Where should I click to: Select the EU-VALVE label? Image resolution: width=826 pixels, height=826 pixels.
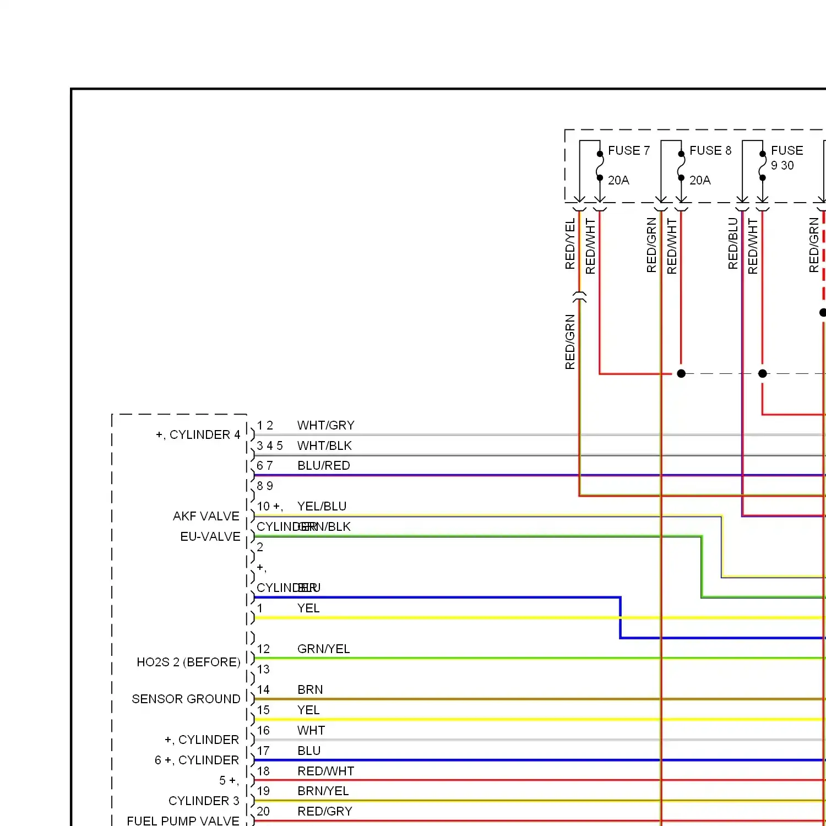(210, 536)
